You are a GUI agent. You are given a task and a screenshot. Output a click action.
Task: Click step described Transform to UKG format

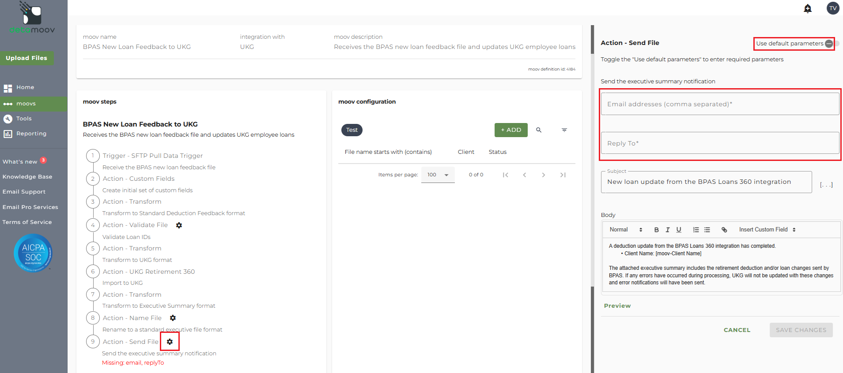pos(137,260)
